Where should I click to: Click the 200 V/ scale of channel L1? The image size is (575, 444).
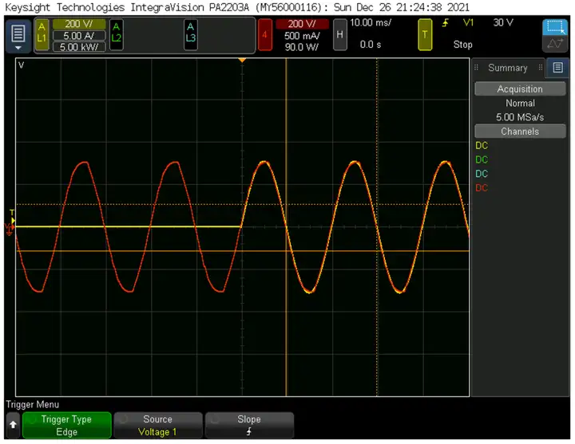[79, 24]
